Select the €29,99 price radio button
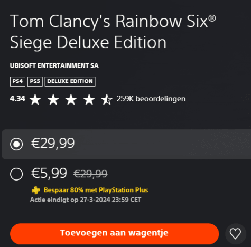The width and height of the screenshot is (251, 247). (16, 144)
